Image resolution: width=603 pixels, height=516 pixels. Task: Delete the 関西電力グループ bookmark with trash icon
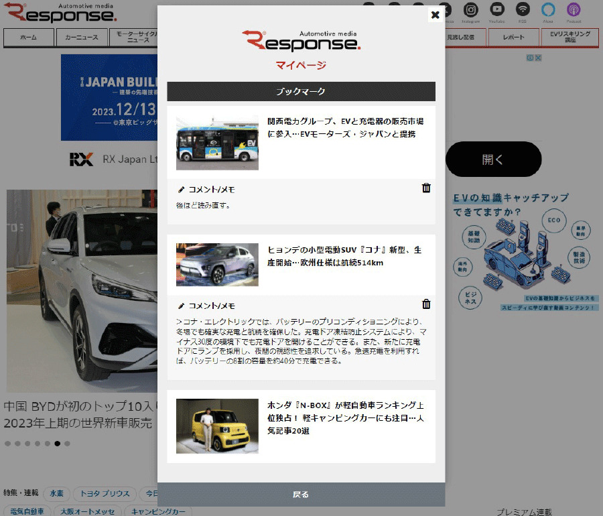[426, 188]
